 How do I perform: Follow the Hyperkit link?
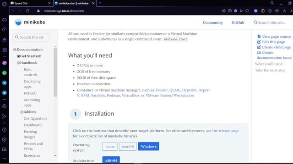click(x=189, y=90)
